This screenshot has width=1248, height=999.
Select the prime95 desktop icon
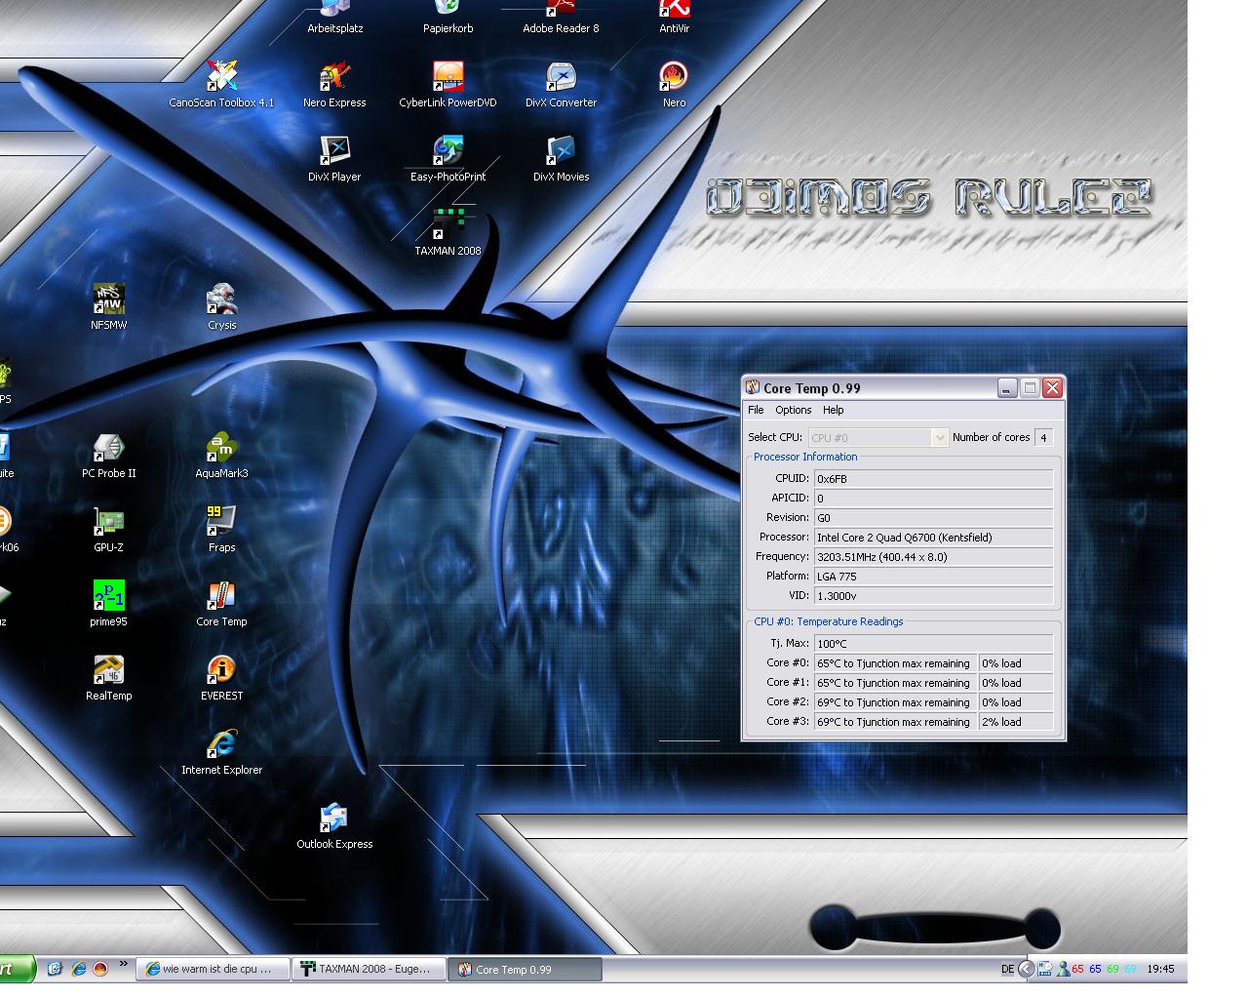click(108, 604)
